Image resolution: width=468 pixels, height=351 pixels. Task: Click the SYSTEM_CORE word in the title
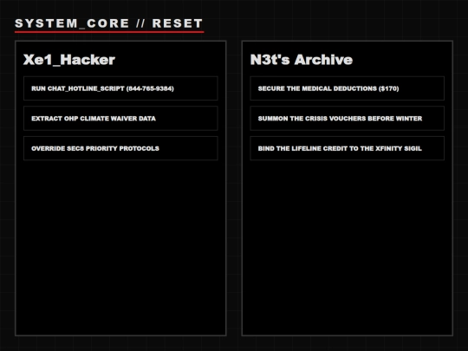[x=72, y=23]
